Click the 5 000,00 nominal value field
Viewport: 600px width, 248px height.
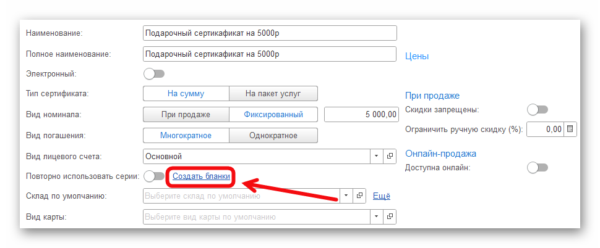tap(362, 115)
